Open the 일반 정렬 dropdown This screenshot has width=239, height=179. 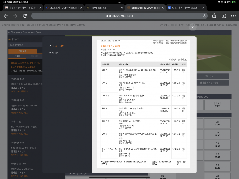click(164, 25)
